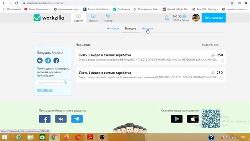The height and width of the screenshot is (141, 250).
Task: Reload the page
Action: 16,3
